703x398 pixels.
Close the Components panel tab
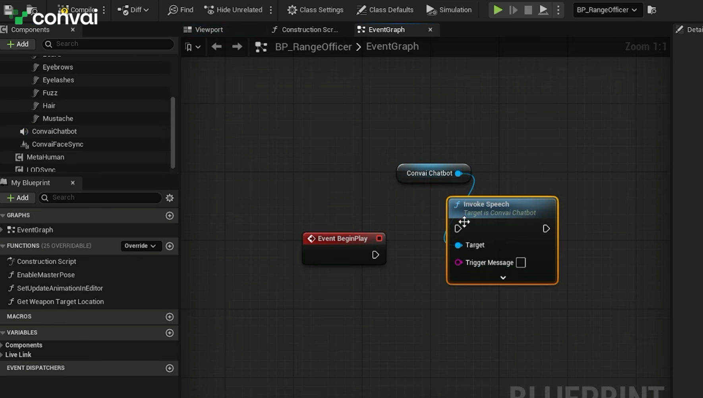[x=73, y=30]
